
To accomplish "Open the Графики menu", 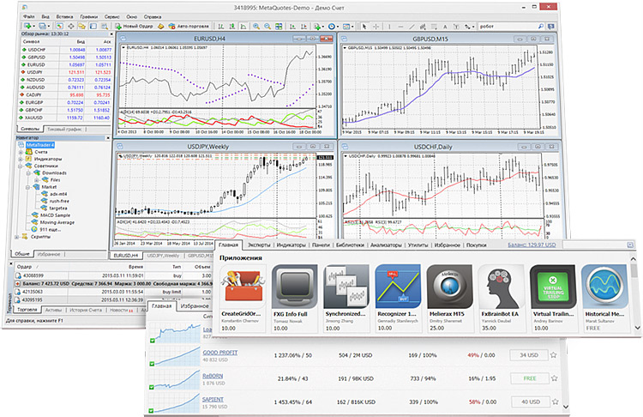I will 88,17.
